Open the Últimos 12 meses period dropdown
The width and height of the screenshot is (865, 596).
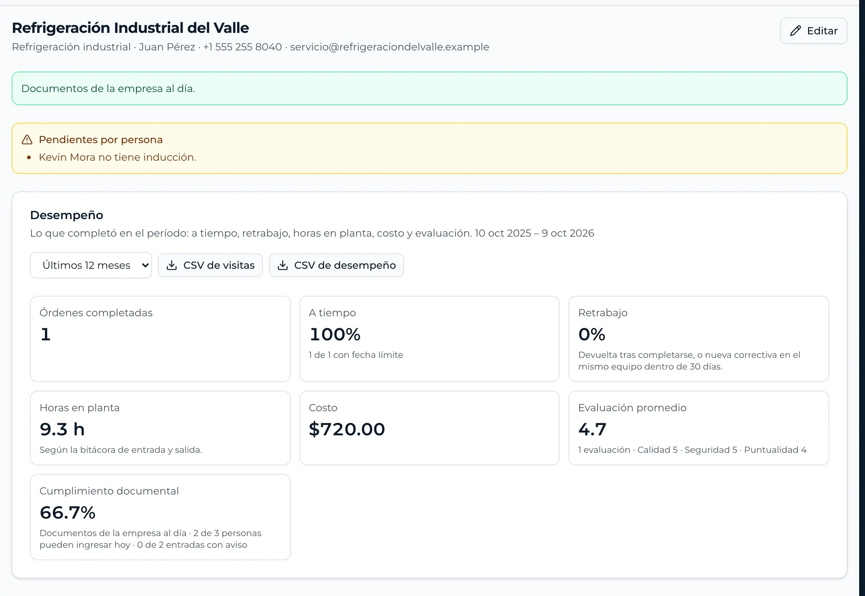[x=91, y=265]
